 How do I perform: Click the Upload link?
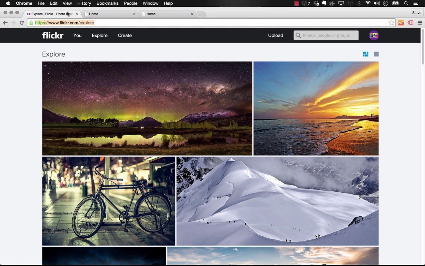(x=276, y=35)
